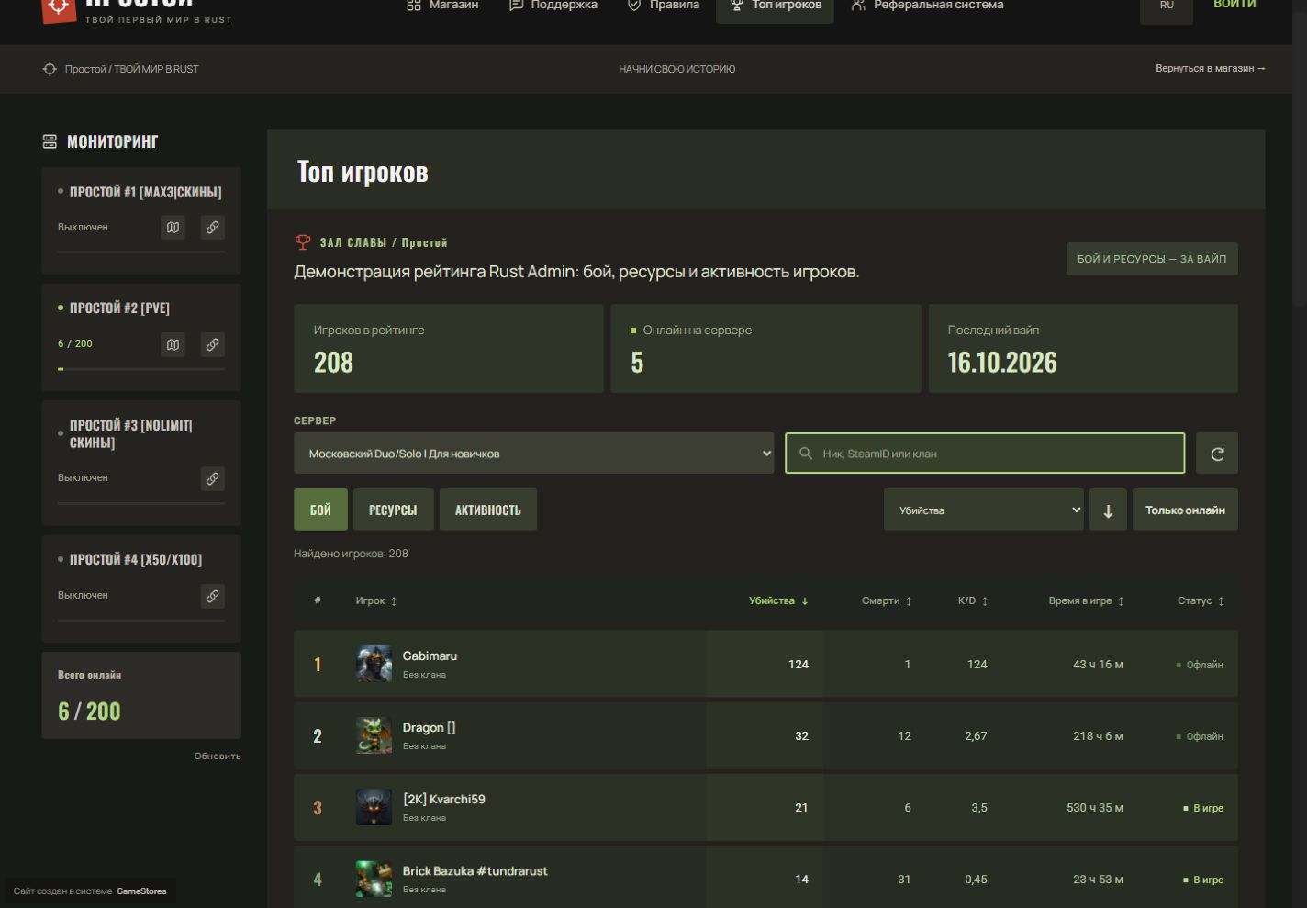Viewport: 1307px width, 908px height.
Task: Click the refresh icon next to search
Action: (x=1217, y=454)
